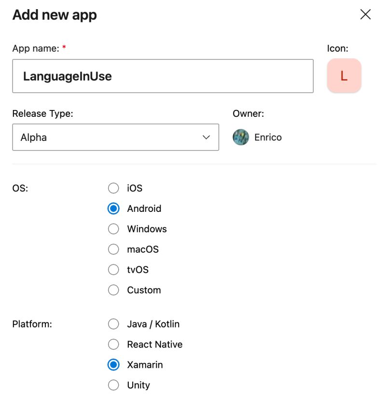Screen dimensions: 386x402
Task: Choose Unity as the platform
Action: tap(113, 385)
